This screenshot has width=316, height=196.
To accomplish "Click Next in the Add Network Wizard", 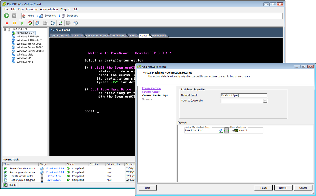I will pos(283,188).
